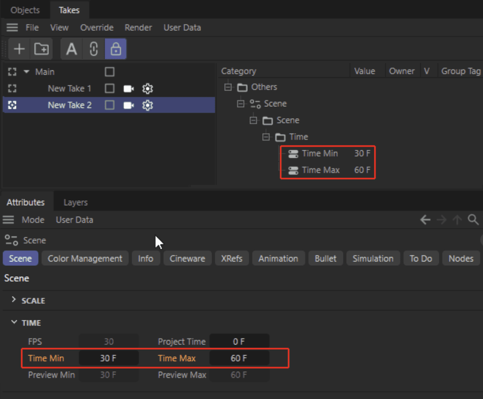The height and width of the screenshot is (399, 483).
Task: Click the Scene settings icon in Category tree
Action: (x=255, y=104)
